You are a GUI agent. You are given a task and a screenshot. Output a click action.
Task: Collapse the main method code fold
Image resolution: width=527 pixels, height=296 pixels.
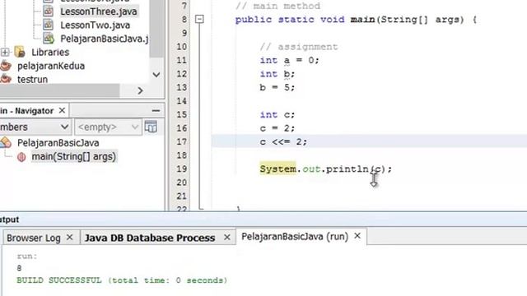[199, 19]
